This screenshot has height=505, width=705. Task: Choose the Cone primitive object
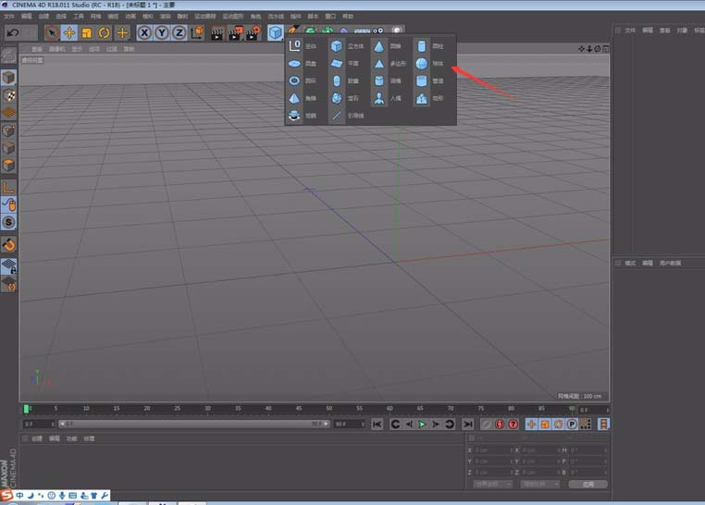(x=379, y=46)
